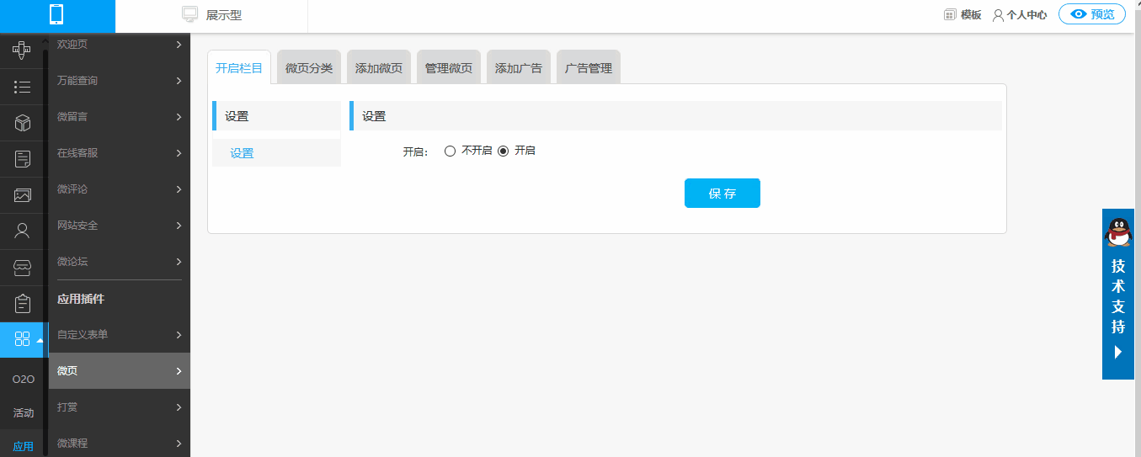Viewport: 1141px width, 457px height.
Task: Select the 开启 radio option
Action: point(504,151)
